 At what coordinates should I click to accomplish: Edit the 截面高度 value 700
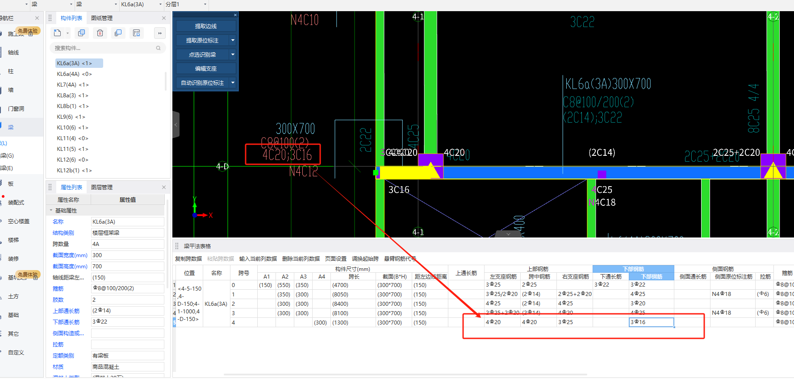coord(128,267)
